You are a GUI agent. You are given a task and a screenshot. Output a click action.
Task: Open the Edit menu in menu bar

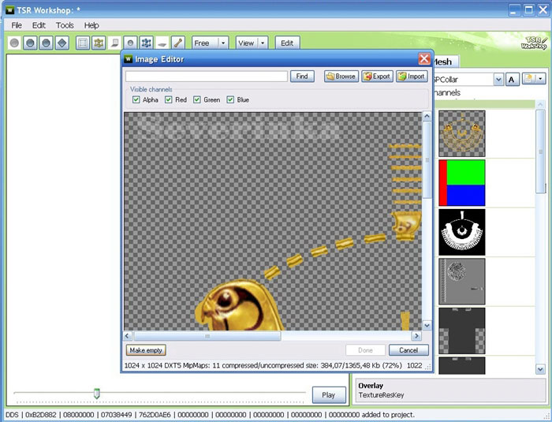[39, 25]
